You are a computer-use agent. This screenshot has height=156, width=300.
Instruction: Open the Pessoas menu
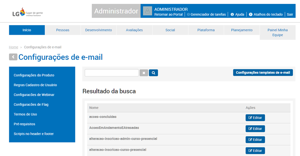63,30
